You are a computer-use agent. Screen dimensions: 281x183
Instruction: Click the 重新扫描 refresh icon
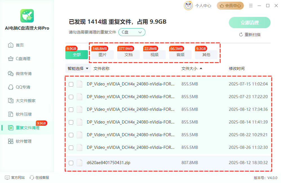(x=241, y=35)
